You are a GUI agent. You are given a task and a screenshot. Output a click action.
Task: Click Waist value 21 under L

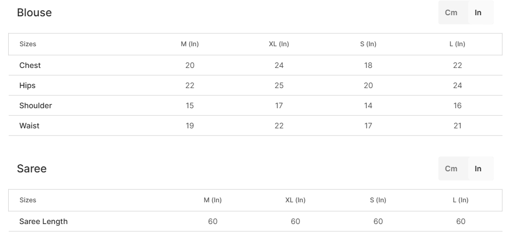[x=457, y=126]
